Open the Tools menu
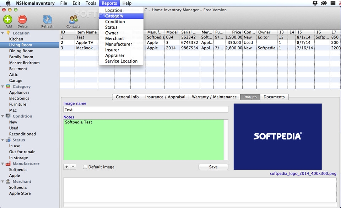The height and width of the screenshot is (208, 341). pyautogui.click(x=91, y=3)
